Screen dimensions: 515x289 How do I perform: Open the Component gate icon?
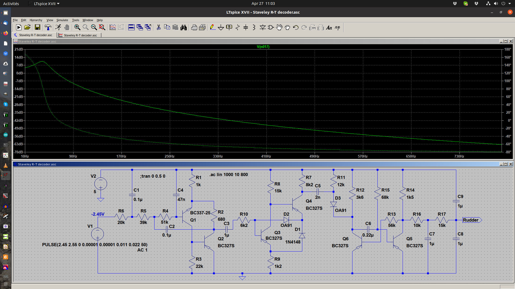click(x=271, y=27)
